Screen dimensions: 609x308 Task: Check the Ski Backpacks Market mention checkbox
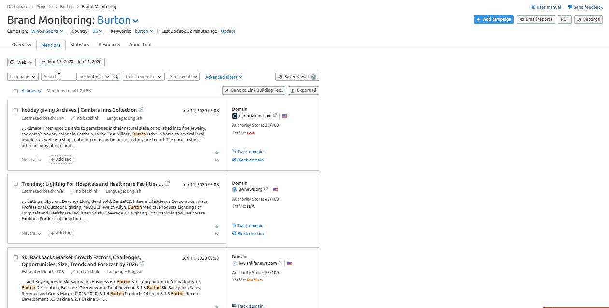(x=16, y=258)
